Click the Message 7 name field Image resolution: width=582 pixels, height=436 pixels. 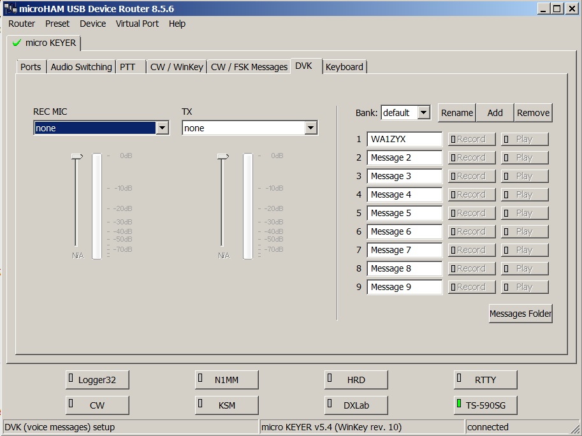coord(404,250)
